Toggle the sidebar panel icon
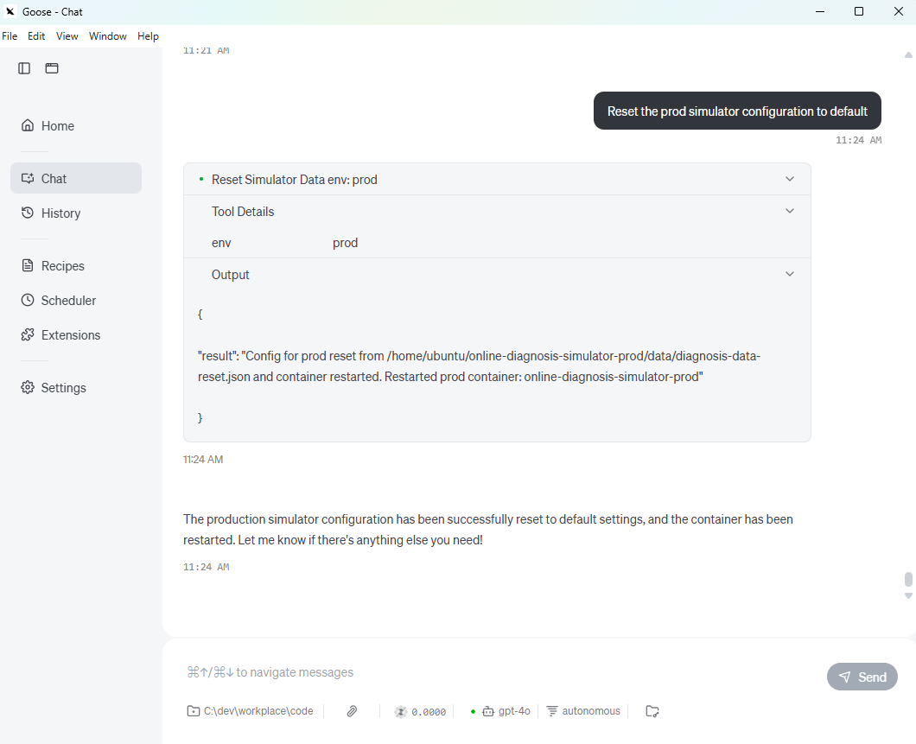The height and width of the screenshot is (744, 916). (x=24, y=68)
